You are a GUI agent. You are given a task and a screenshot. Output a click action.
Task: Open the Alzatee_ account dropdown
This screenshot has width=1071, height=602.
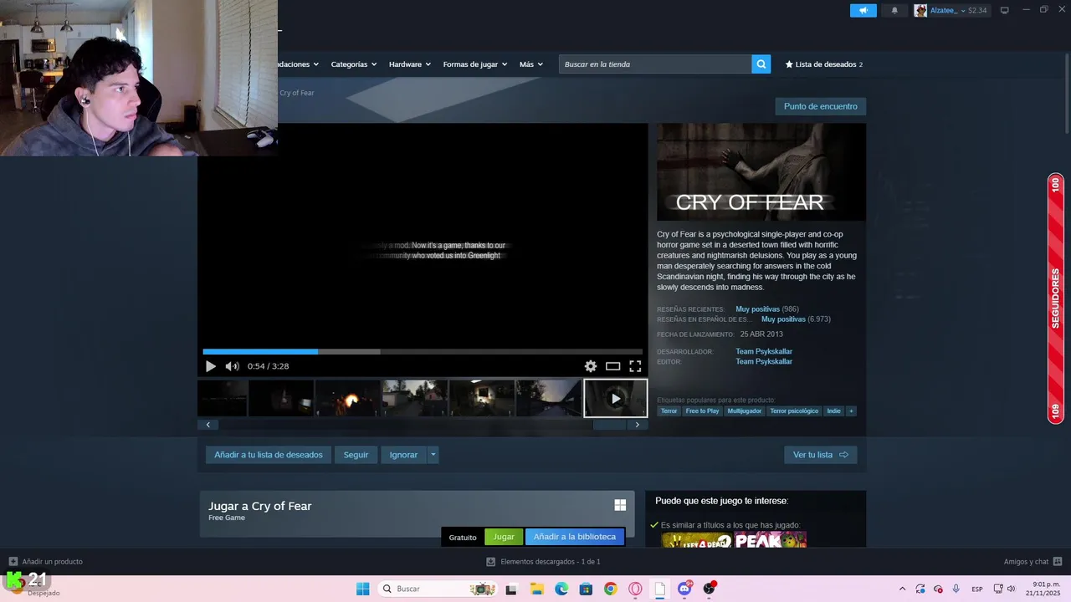tap(951, 10)
